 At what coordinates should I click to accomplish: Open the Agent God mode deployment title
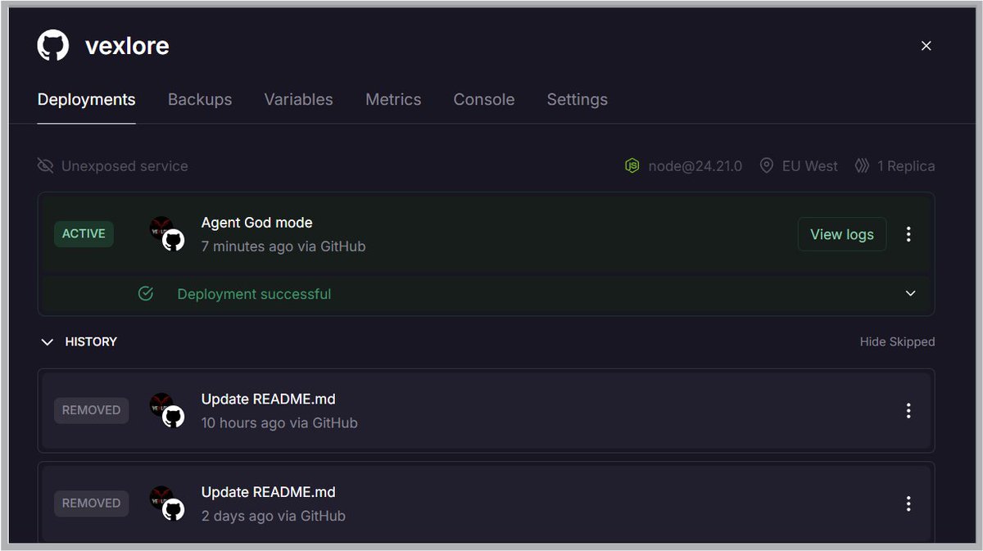pyautogui.click(x=257, y=223)
